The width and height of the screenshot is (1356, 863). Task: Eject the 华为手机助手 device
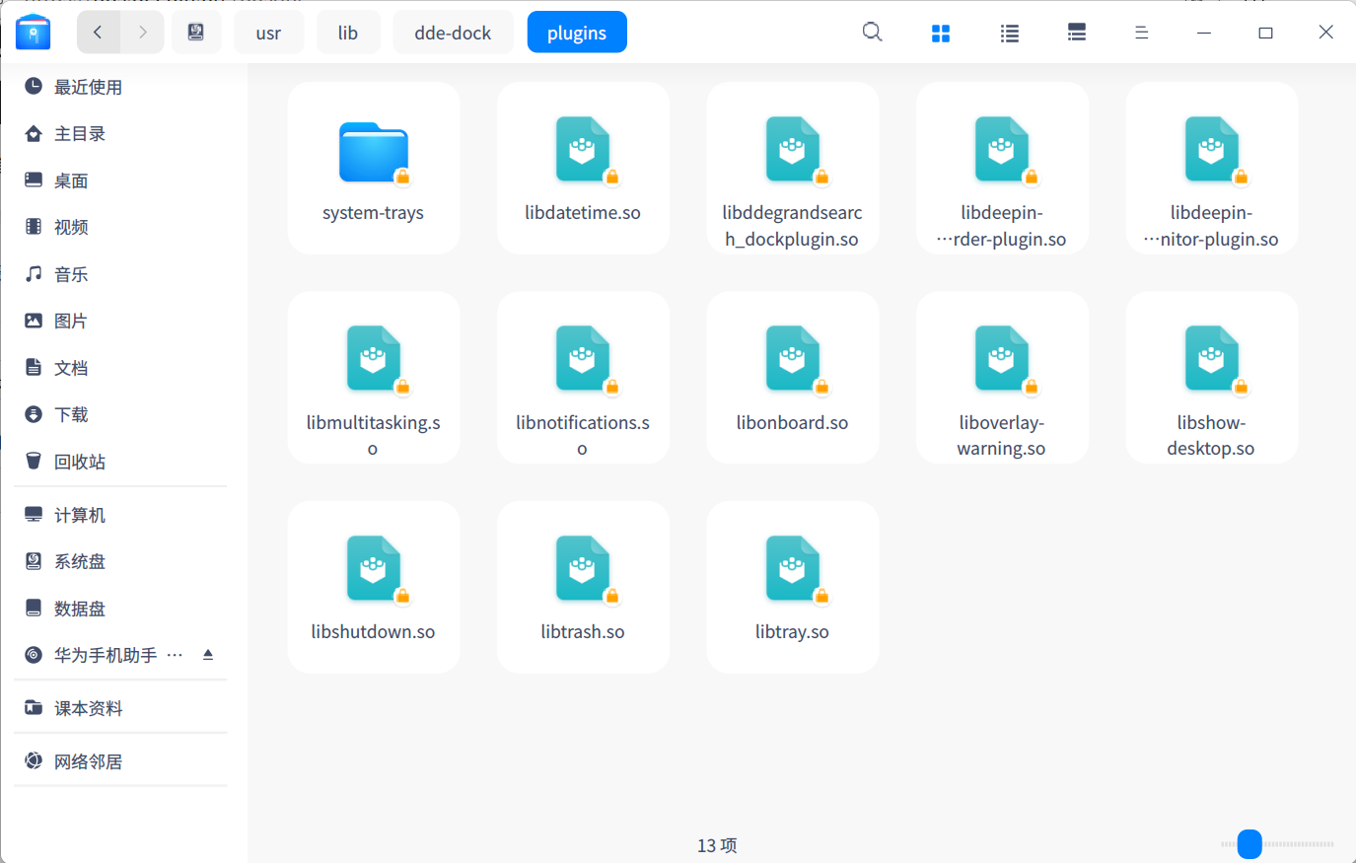(x=208, y=655)
